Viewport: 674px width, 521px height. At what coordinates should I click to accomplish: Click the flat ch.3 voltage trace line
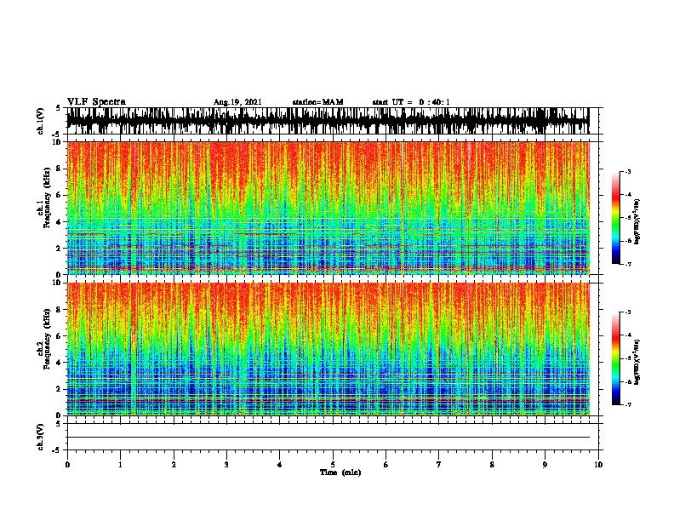pyautogui.click(x=328, y=438)
